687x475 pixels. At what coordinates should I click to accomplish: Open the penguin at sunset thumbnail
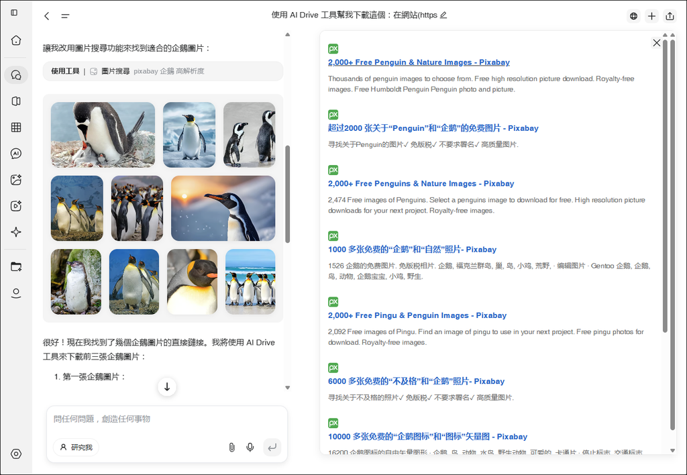(223, 208)
